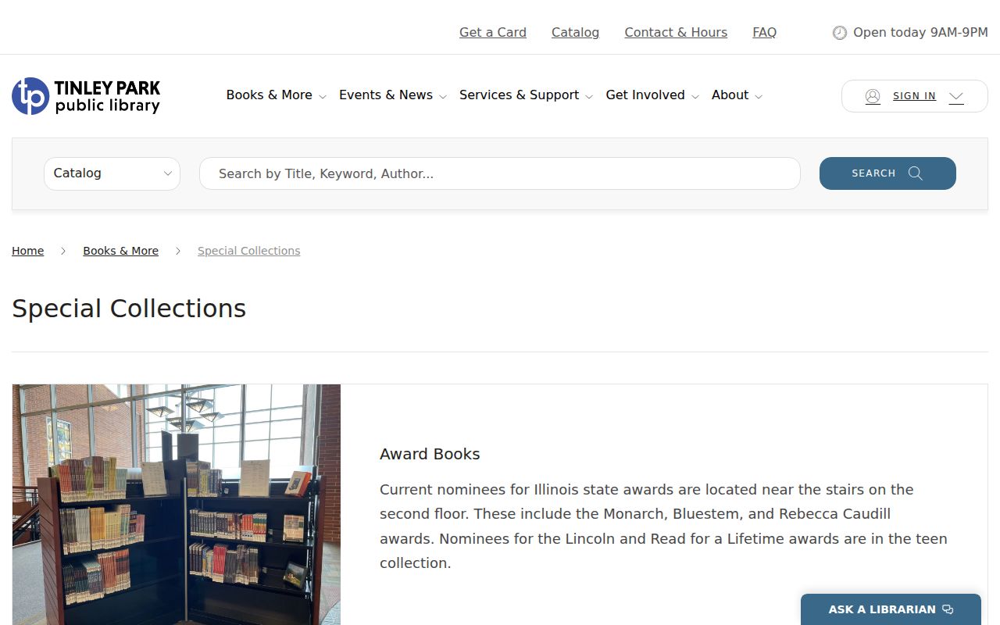1000x625 pixels.
Task: Click the chat bubble icon in Ask a Librarian
Action: click(x=948, y=609)
